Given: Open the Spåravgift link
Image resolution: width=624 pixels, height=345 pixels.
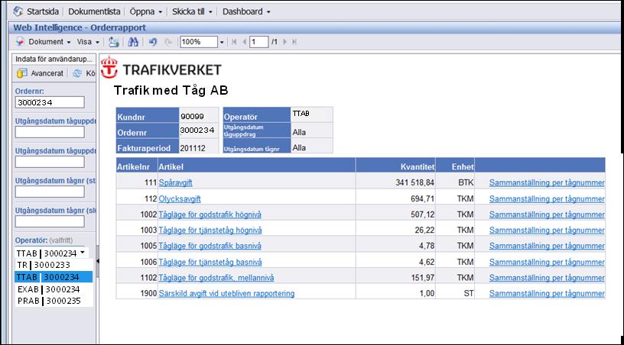Looking at the screenshot, I should click(x=176, y=182).
